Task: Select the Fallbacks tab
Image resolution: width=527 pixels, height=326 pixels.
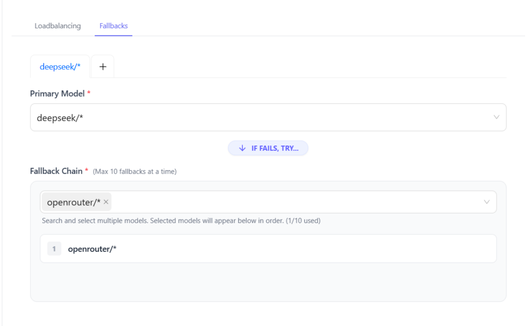Action: point(114,26)
